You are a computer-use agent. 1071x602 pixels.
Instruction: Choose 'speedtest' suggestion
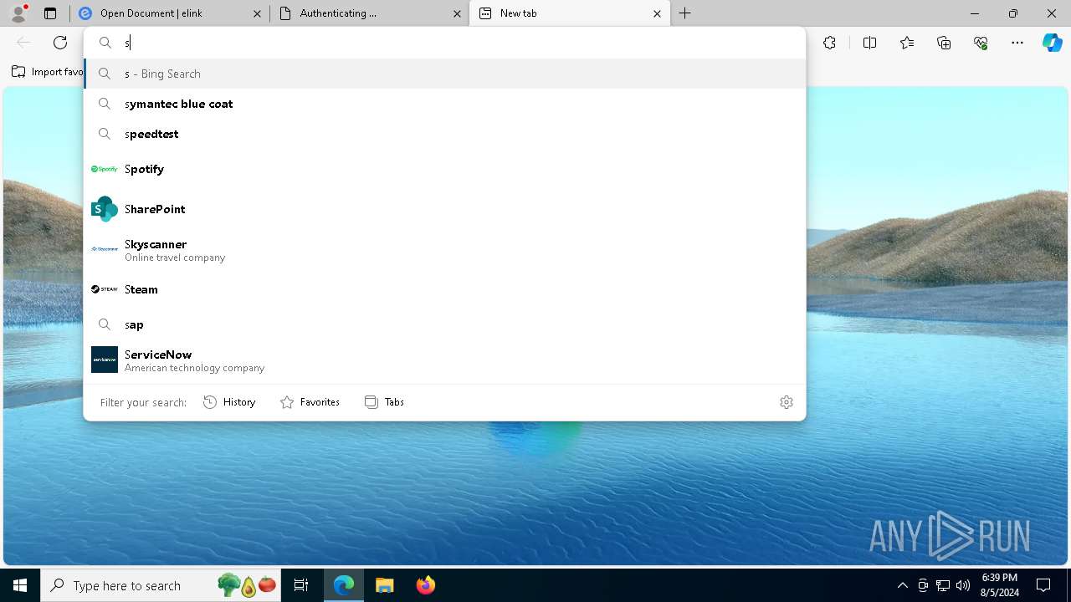coord(444,134)
